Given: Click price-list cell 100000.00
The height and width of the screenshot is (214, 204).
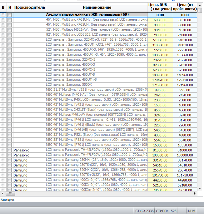Looking at the screenshot, I should [185, 155].
